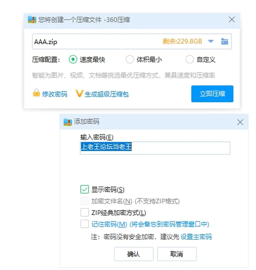Click the blue 立即压缩 button
The height and width of the screenshot is (270, 256).
click(212, 94)
